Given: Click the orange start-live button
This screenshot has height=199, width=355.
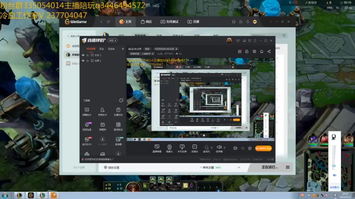Looking at the screenshot, I should tap(263, 148).
